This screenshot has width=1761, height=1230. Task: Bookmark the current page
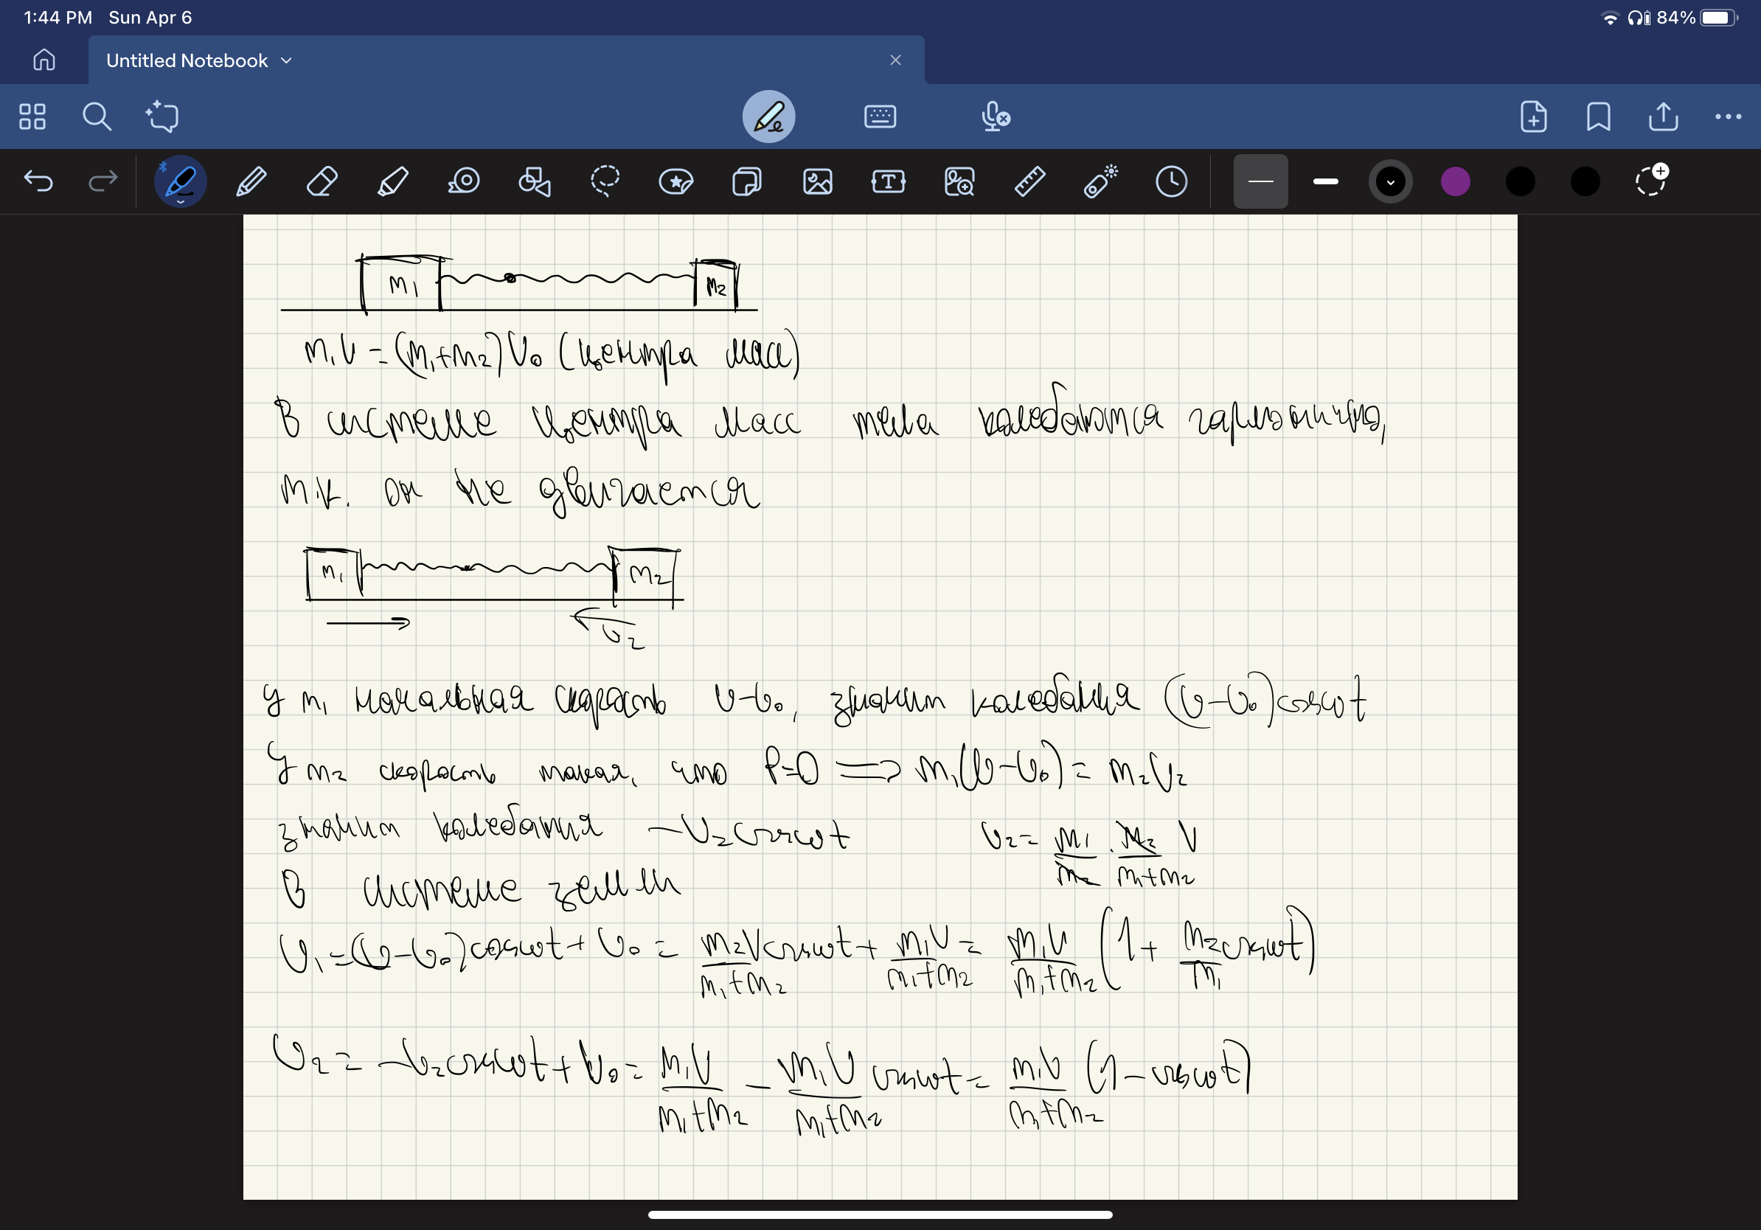1599,117
